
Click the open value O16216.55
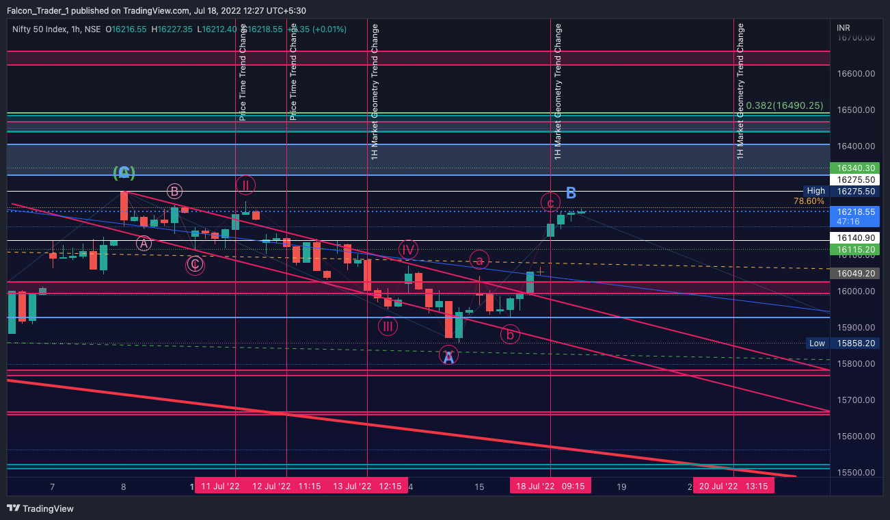(126, 29)
